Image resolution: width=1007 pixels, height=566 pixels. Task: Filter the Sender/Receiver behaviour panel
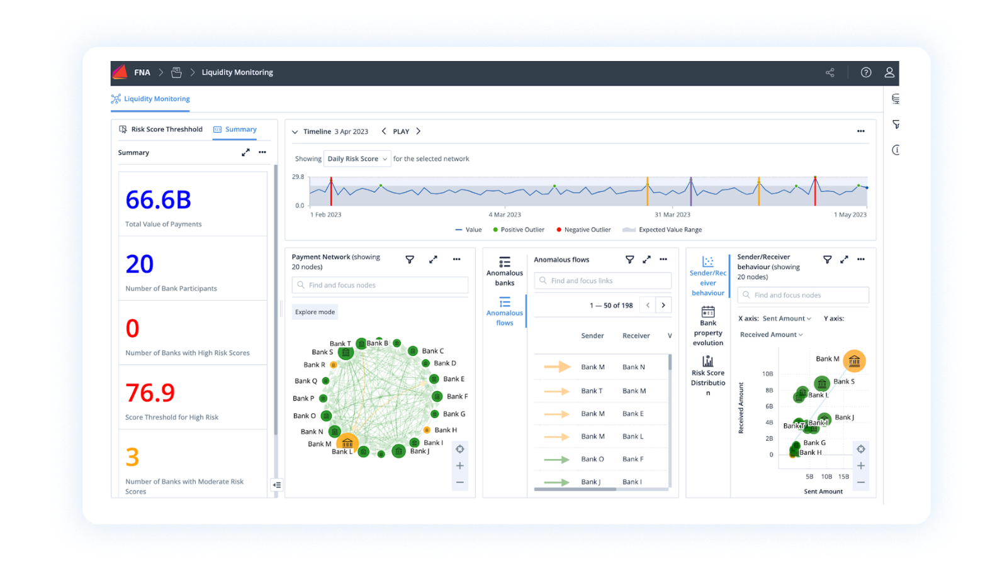click(827, 259)
